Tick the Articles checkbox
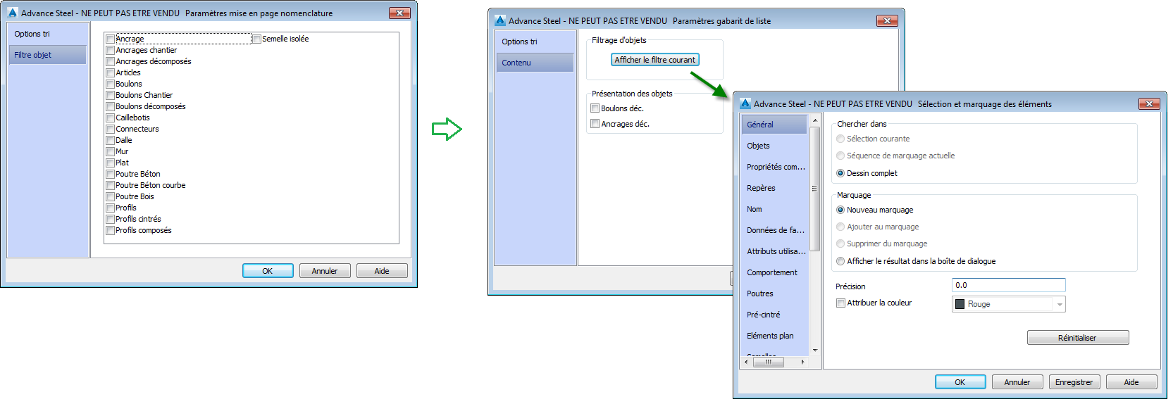 pos(110,73)
